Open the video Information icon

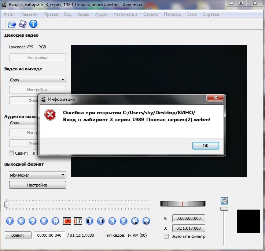pos(33,24)
